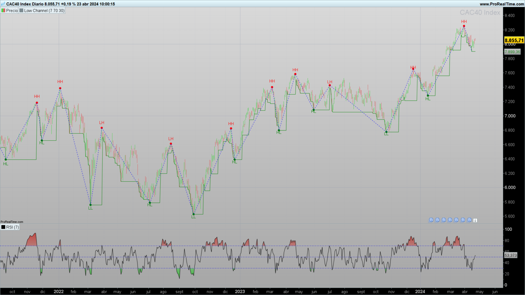Open the document icon next to the info icon
This screenshot has height=295, width=525.
pyautogui.click(x=469, y=220)
